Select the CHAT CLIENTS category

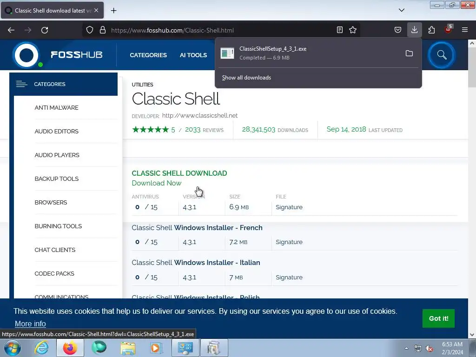point(55,250)
